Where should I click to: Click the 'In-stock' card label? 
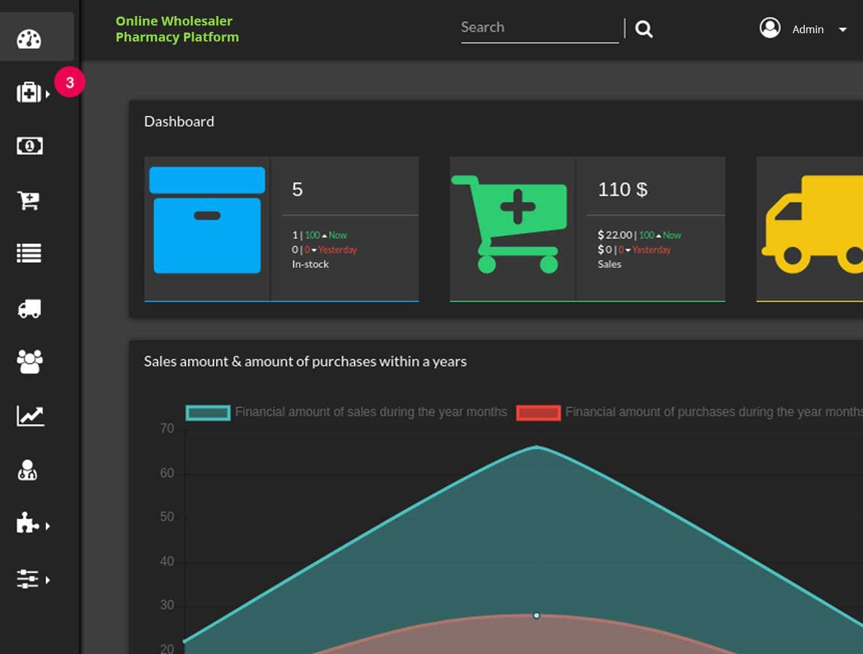[310, 264]
